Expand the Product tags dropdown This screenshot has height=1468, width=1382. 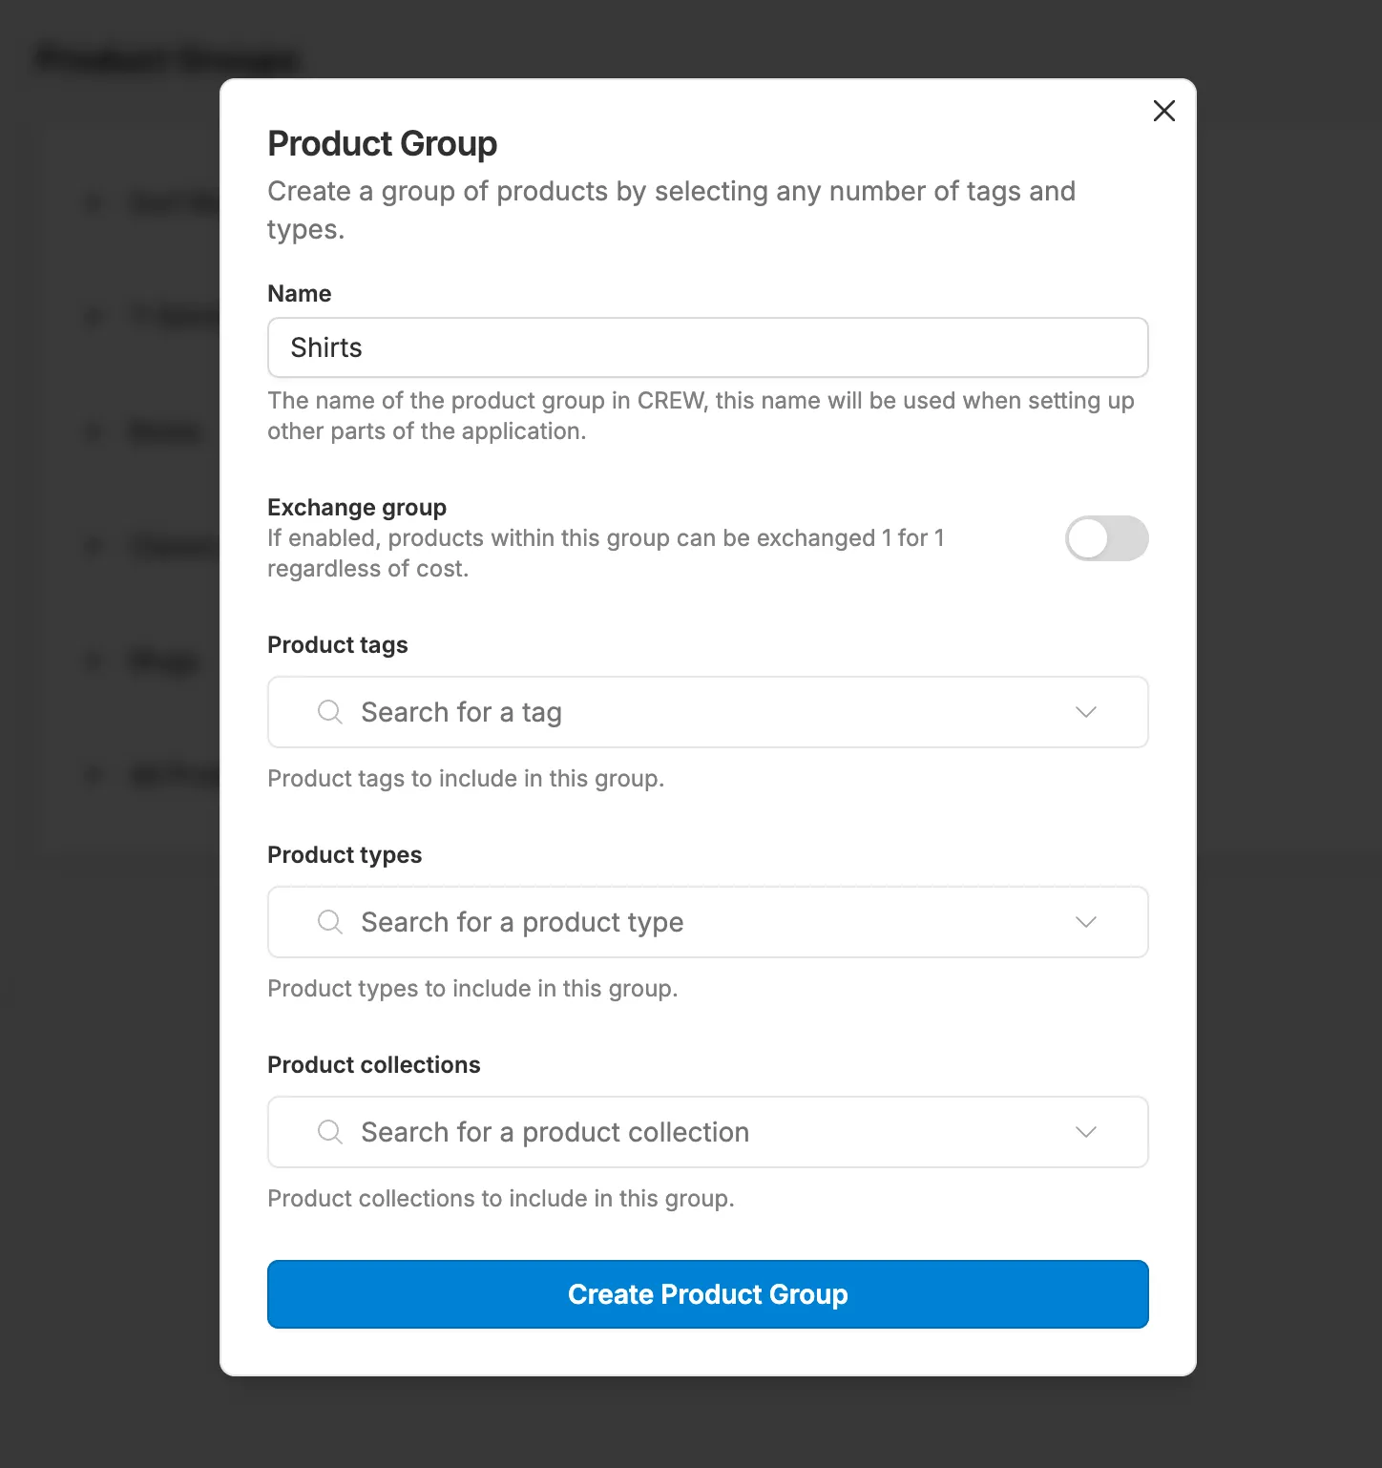click(x=1085, y=712)
